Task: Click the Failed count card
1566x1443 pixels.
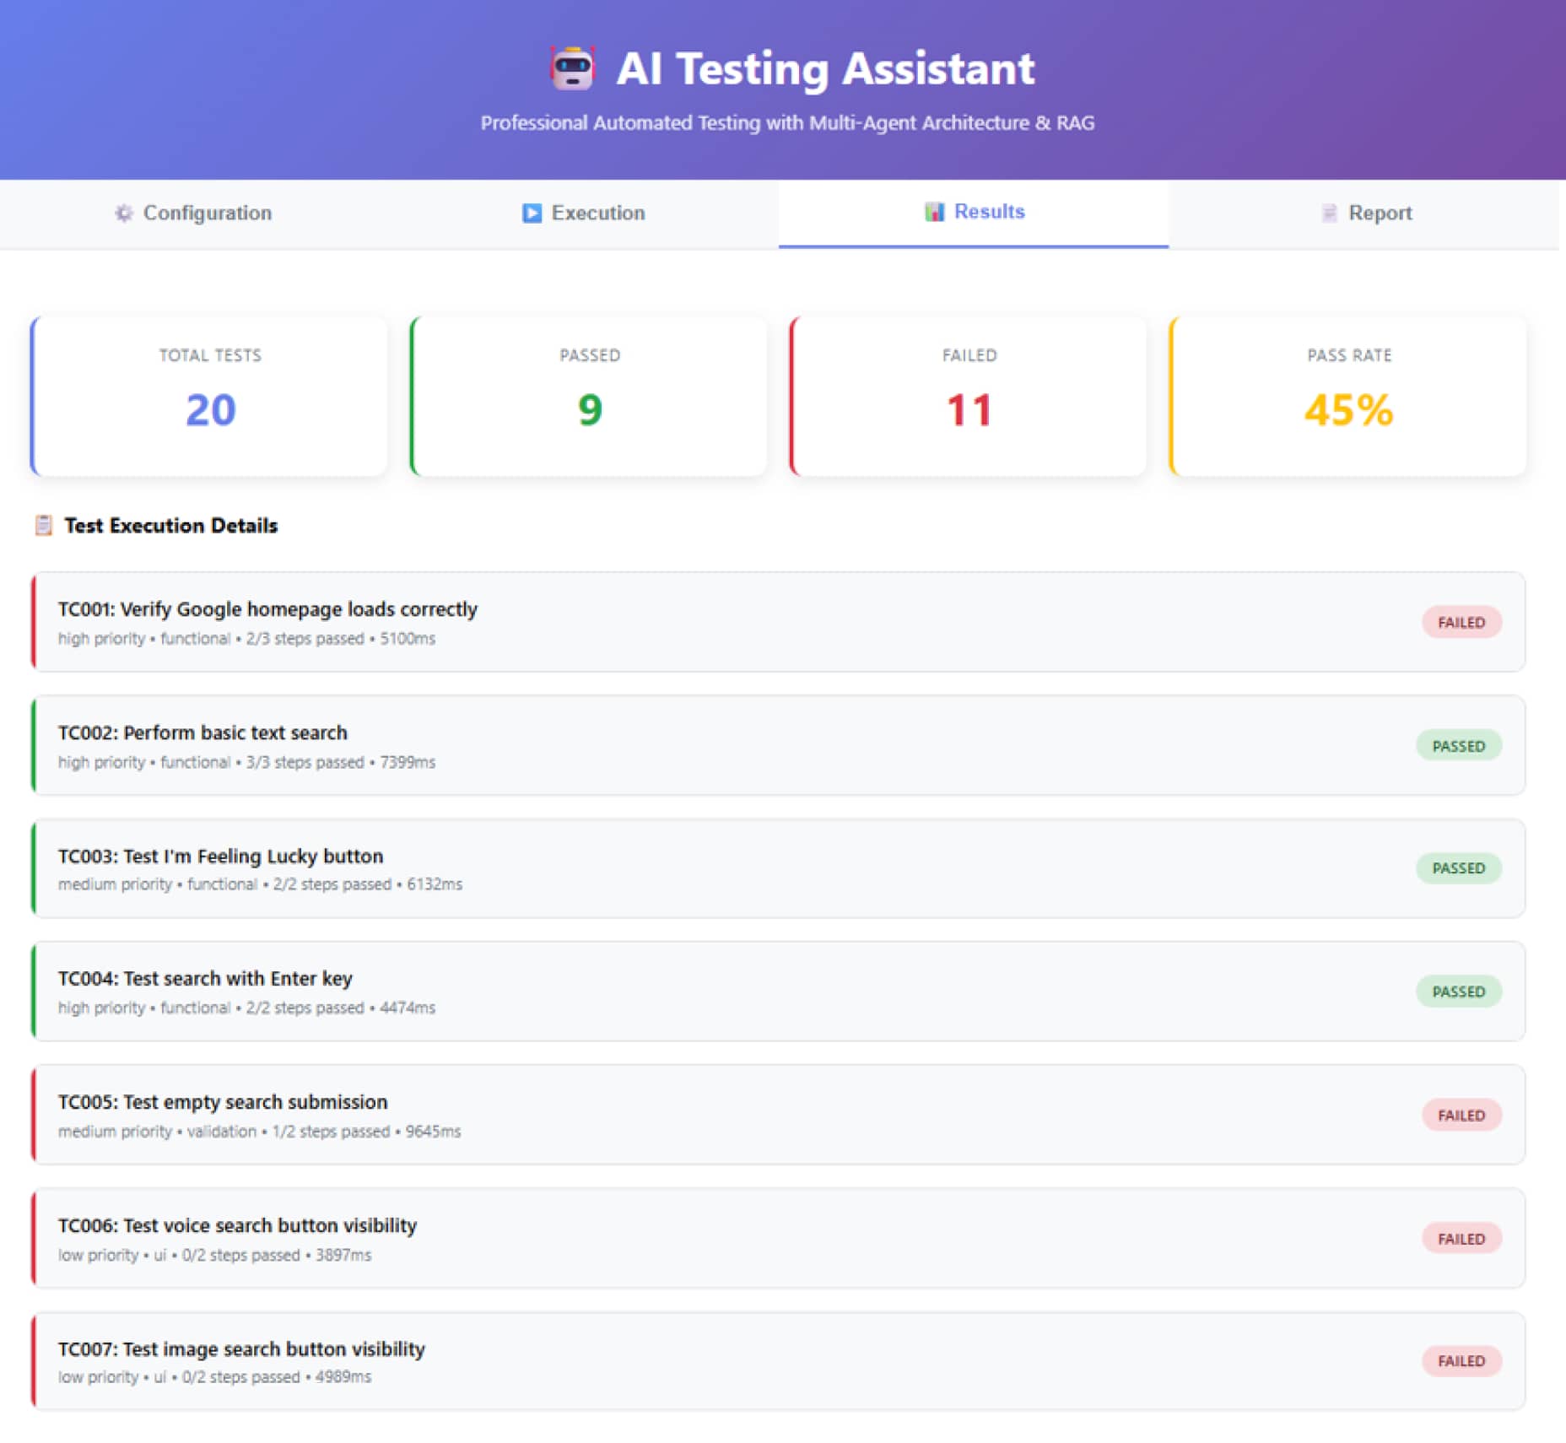Action: pyautogui.click(x=969, y=396)
